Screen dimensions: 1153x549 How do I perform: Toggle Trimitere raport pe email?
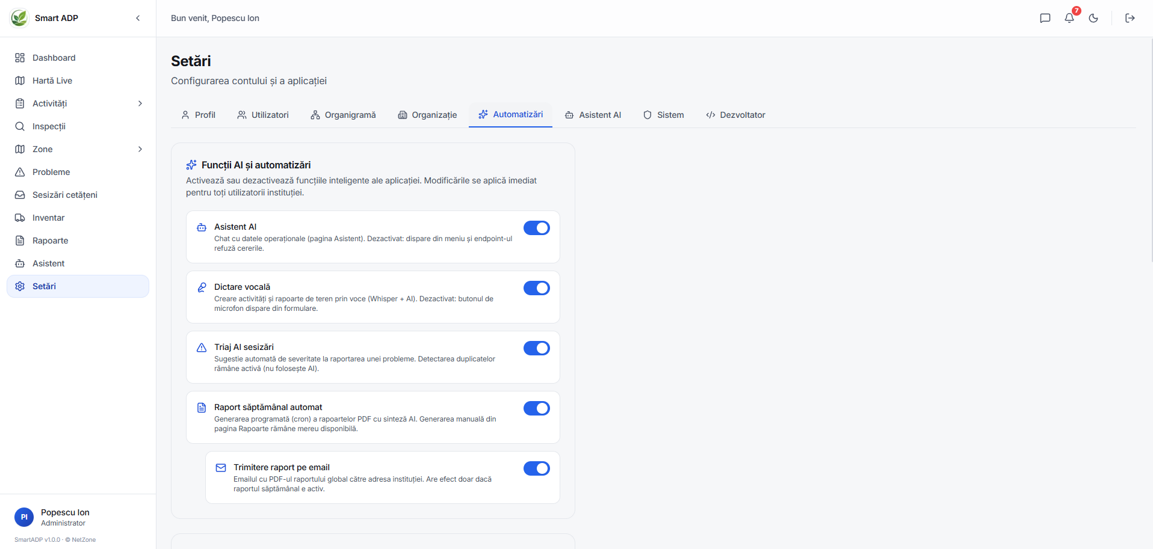tap(537, 468)
